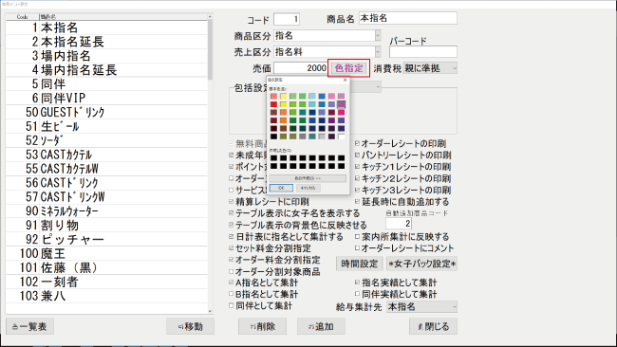Click the コード input field
This screenshot has width=617, height=347.
click(287, 19)
